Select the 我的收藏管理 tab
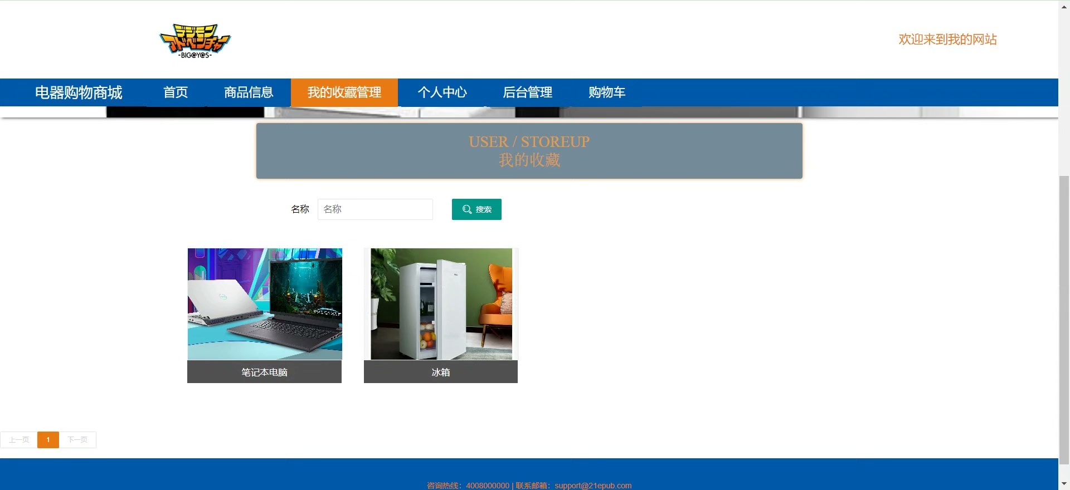The image size is (1070, 490). coord(344,92)
